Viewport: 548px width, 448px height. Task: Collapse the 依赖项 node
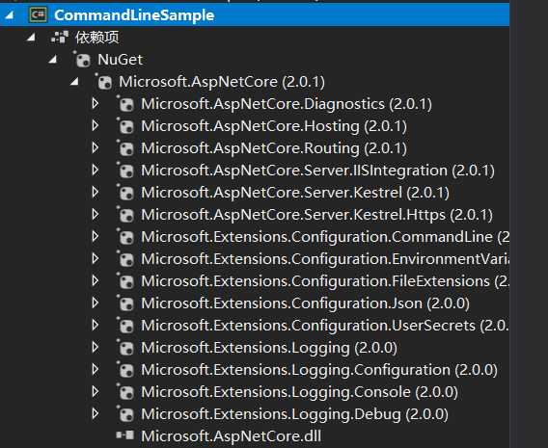pyautogui.click(x=32, y=37)
